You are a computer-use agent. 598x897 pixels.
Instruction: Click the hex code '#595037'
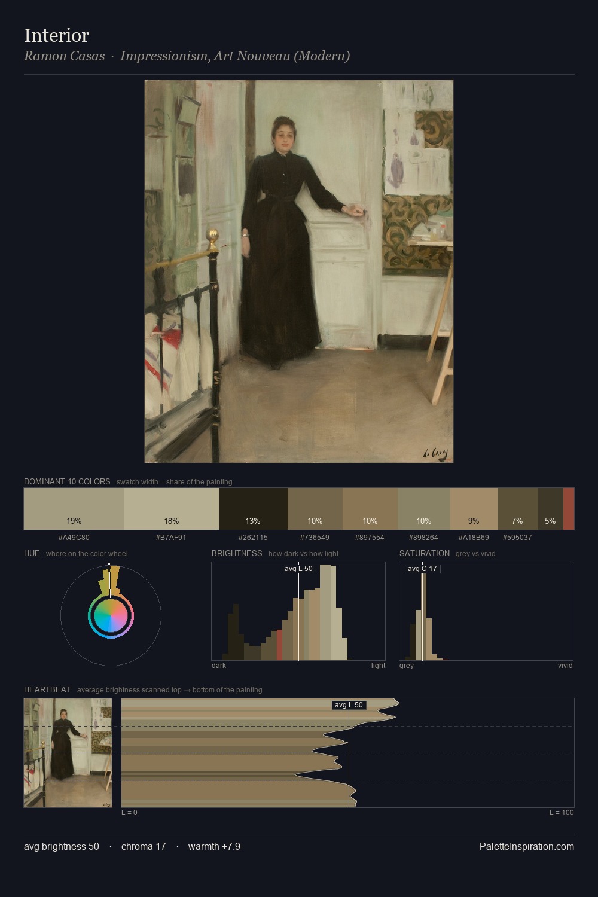click(x=517, y=537)
